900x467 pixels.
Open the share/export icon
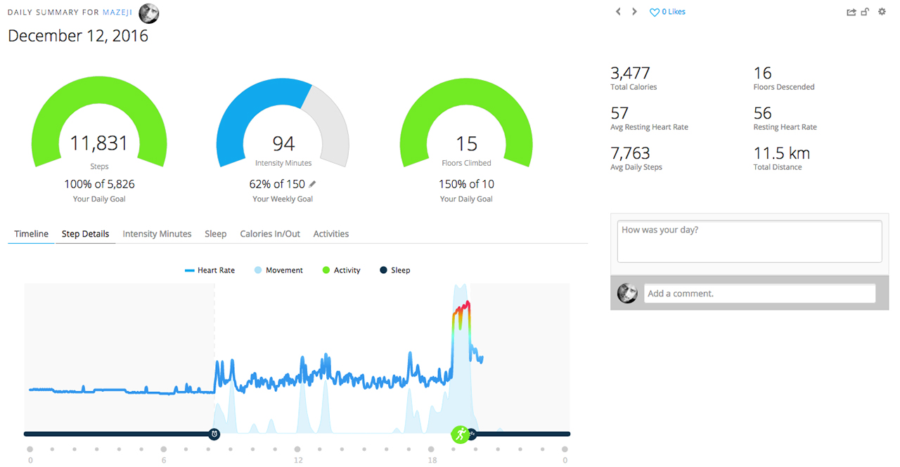pyautogui.click(x=851, y=12)
